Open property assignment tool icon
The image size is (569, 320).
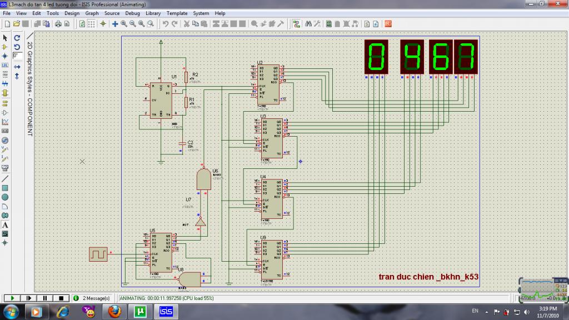[x=317, y=24]
